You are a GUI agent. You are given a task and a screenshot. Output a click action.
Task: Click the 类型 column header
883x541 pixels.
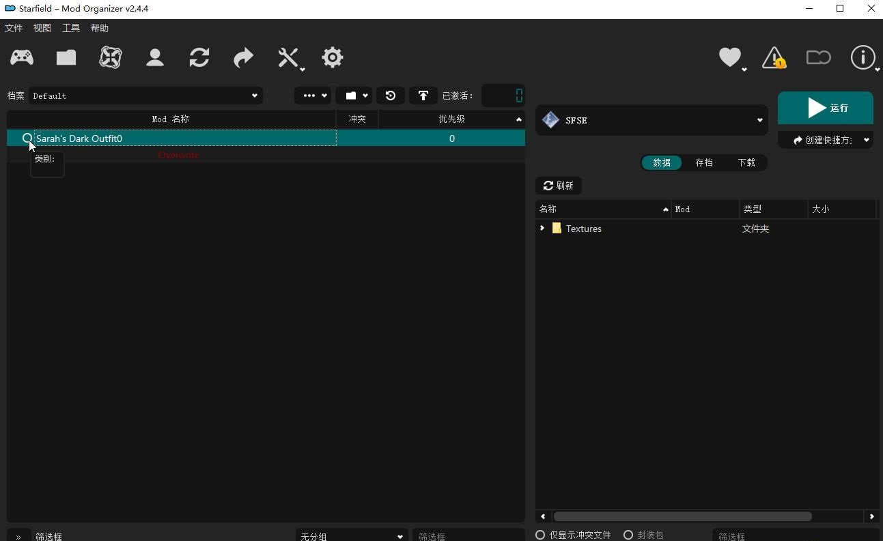click(x=774, y=209)
